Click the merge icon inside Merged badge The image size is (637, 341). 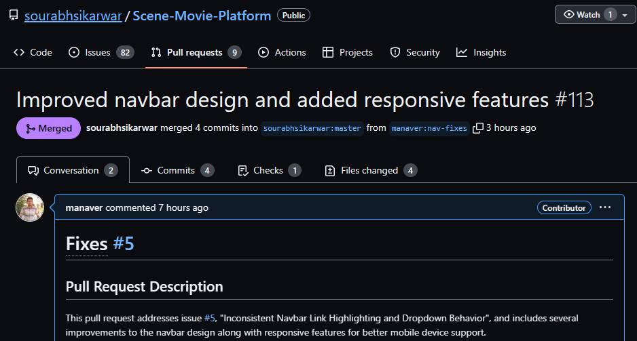pyautogui.click(x=31, y=129)
